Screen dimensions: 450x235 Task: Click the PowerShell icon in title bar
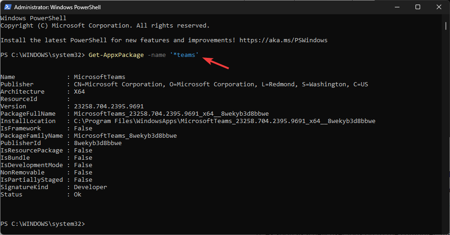[x=7, y=7]
